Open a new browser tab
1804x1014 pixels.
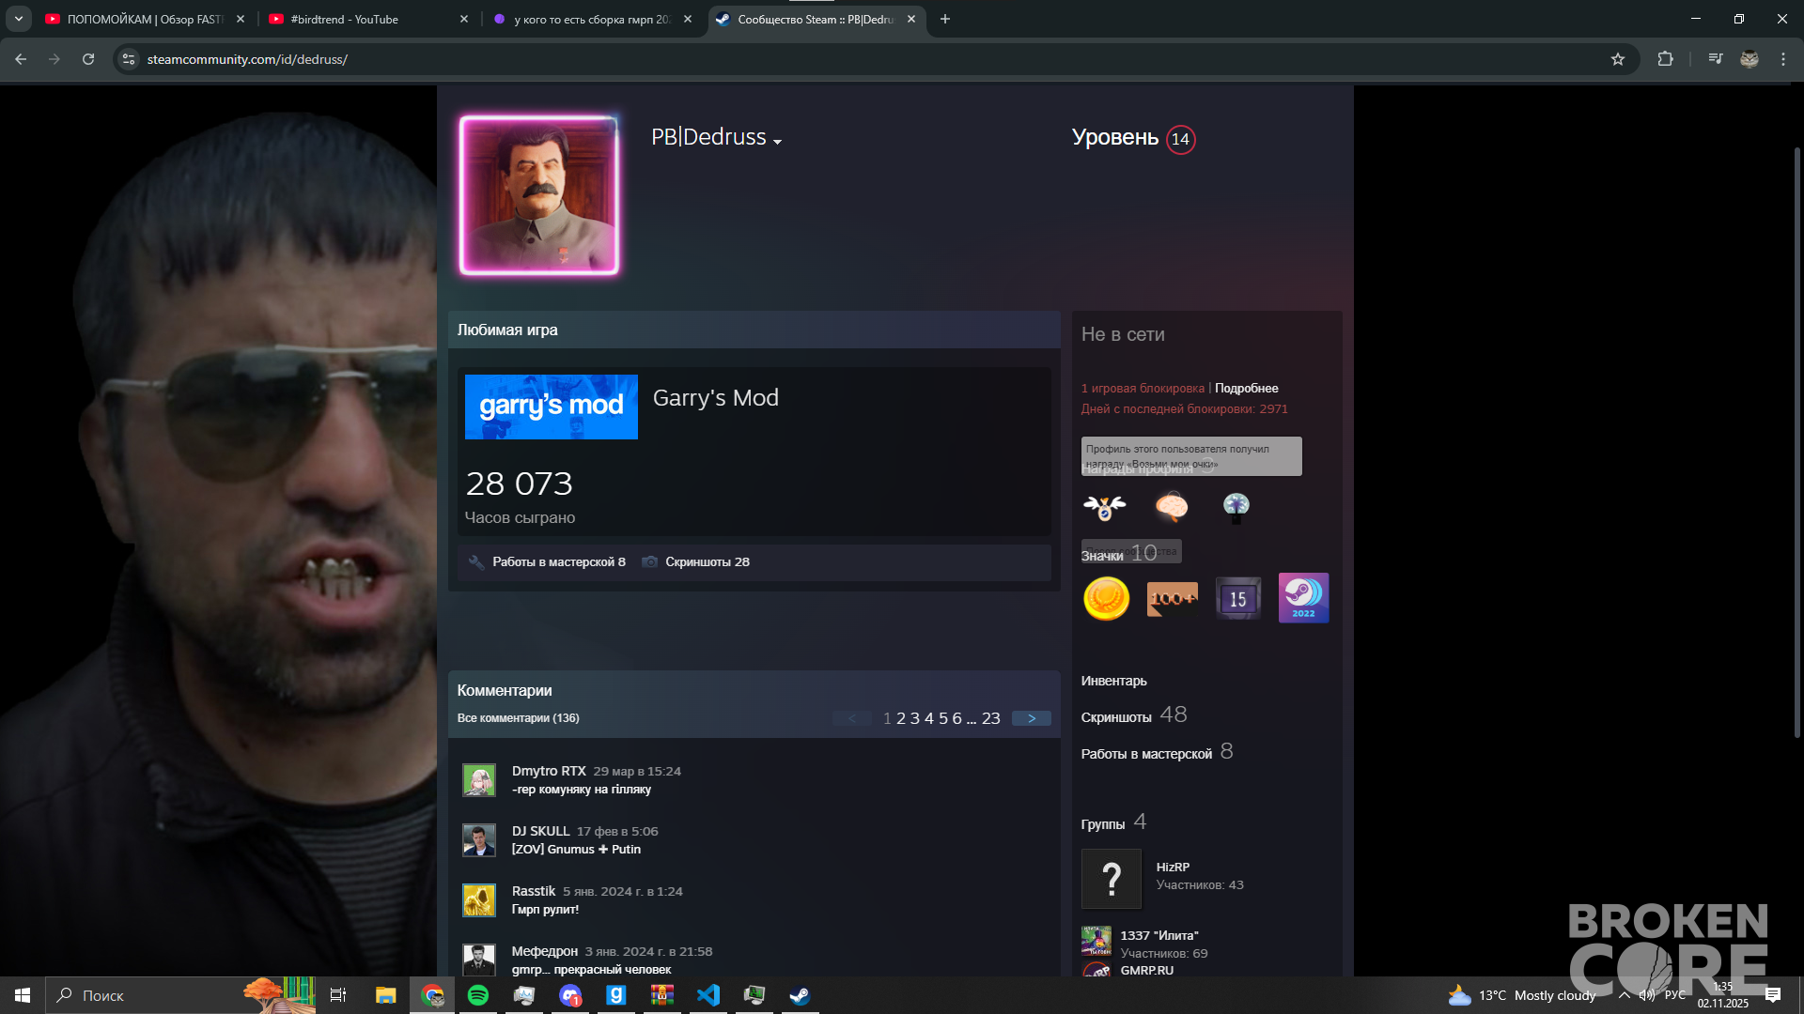pyautogui.click(x=945, y=19)
